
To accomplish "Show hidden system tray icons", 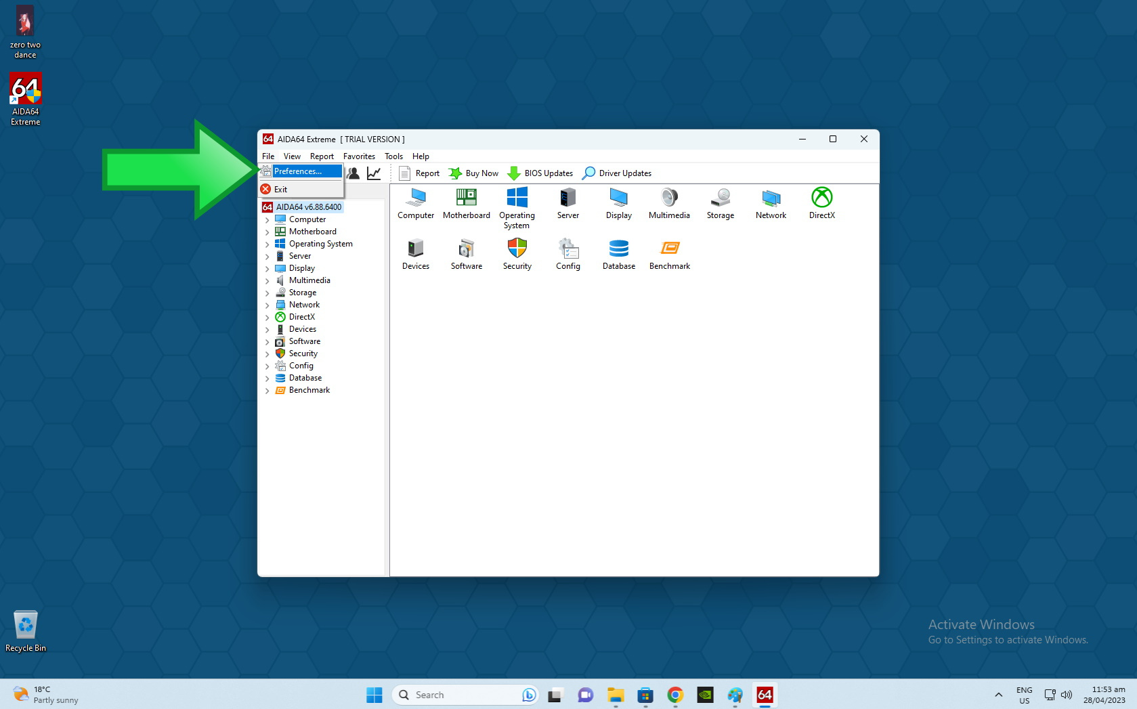I will point(998,695).
